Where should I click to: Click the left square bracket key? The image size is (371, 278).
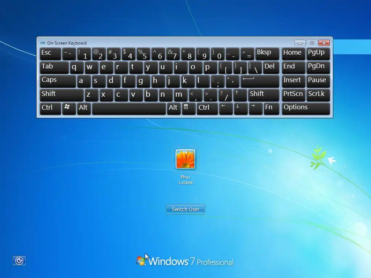click(225, 68)
